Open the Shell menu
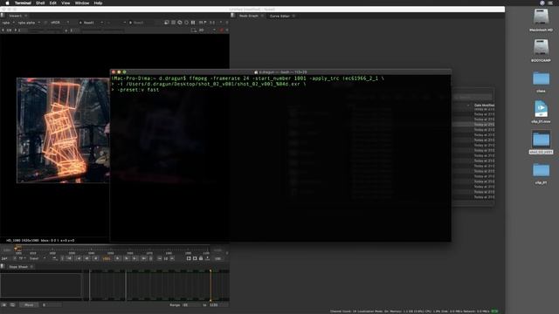Screen dimensions: 559x314 tap(40, 3)
